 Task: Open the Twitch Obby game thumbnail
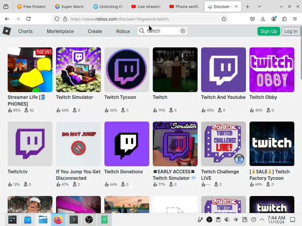tap(272, 70)
